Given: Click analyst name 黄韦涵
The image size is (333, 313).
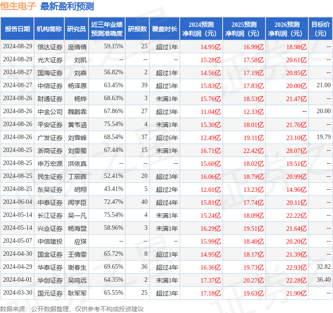Looking at the screenshot, I should [x=77, y=125].
